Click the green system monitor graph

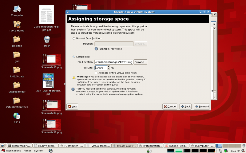tap(179, 151)
